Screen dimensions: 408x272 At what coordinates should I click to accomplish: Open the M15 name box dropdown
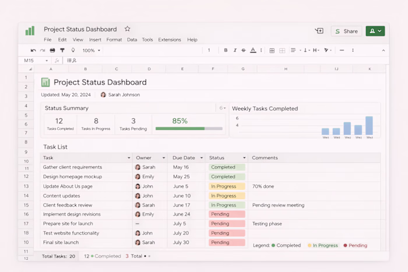coord(47,61)
